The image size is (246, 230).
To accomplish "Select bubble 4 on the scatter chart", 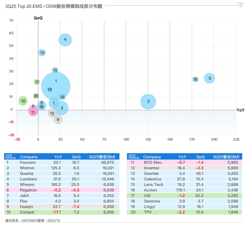I will click(65, 40).
